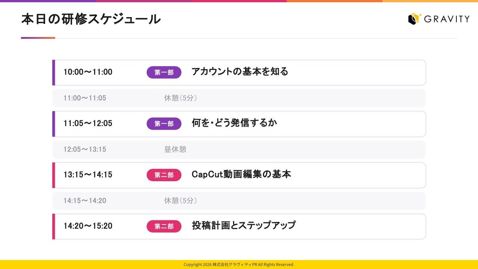Select the 13:15〜14:15 time label

point(88,174)
